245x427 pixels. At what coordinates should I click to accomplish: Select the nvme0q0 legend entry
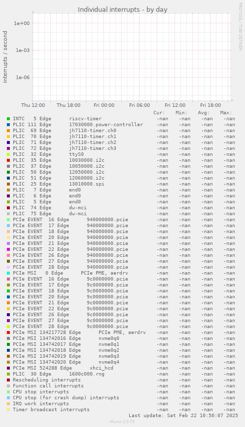coord(66,338)
